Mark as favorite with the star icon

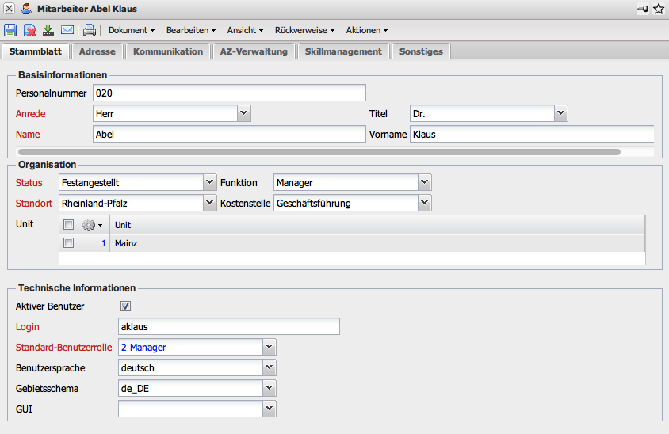[x=658, y=9]
